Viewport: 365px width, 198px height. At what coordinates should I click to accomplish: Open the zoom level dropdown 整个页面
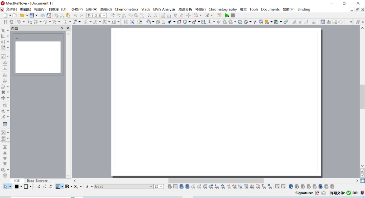coord(96,16)
